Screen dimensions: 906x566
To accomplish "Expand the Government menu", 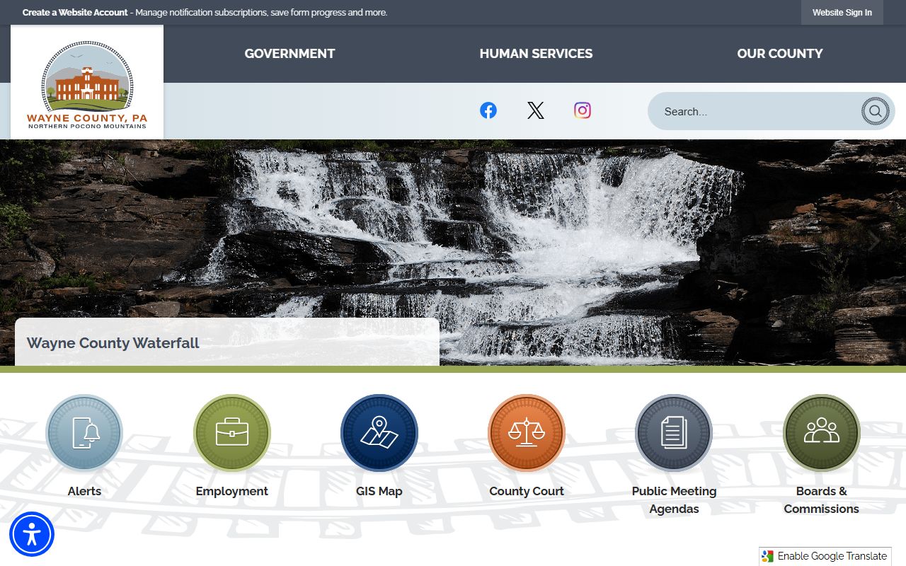I will (x=289, y=54).
